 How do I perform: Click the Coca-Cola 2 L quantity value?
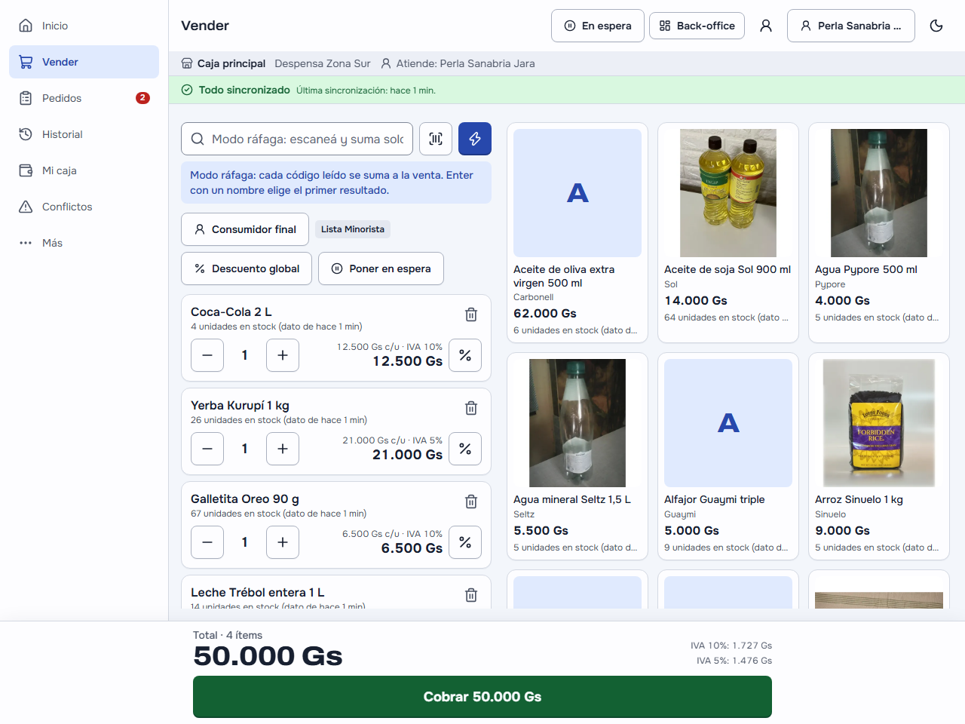245,355
